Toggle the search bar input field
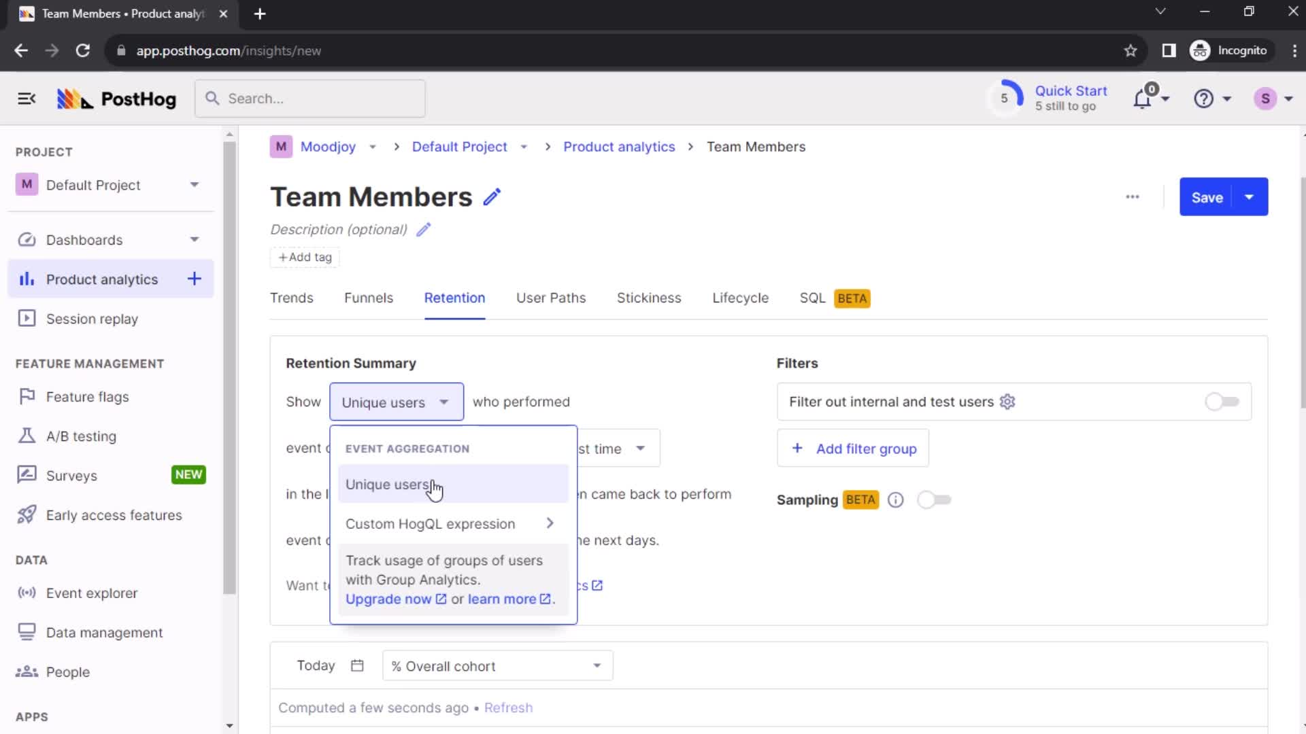Image resolution: width=1306 pixels, height=734 pixels. point(310,99)
